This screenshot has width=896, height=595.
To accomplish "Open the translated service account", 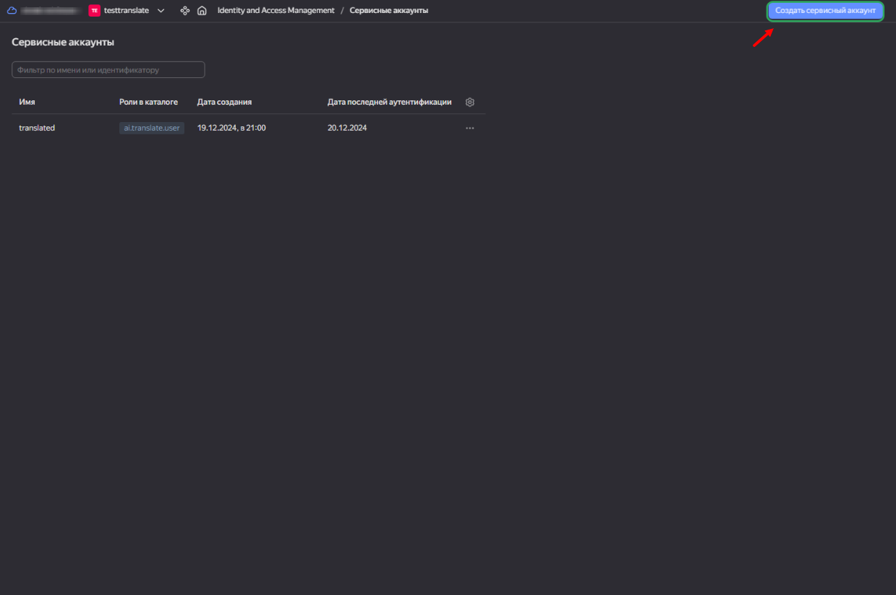I will point(37,128).
